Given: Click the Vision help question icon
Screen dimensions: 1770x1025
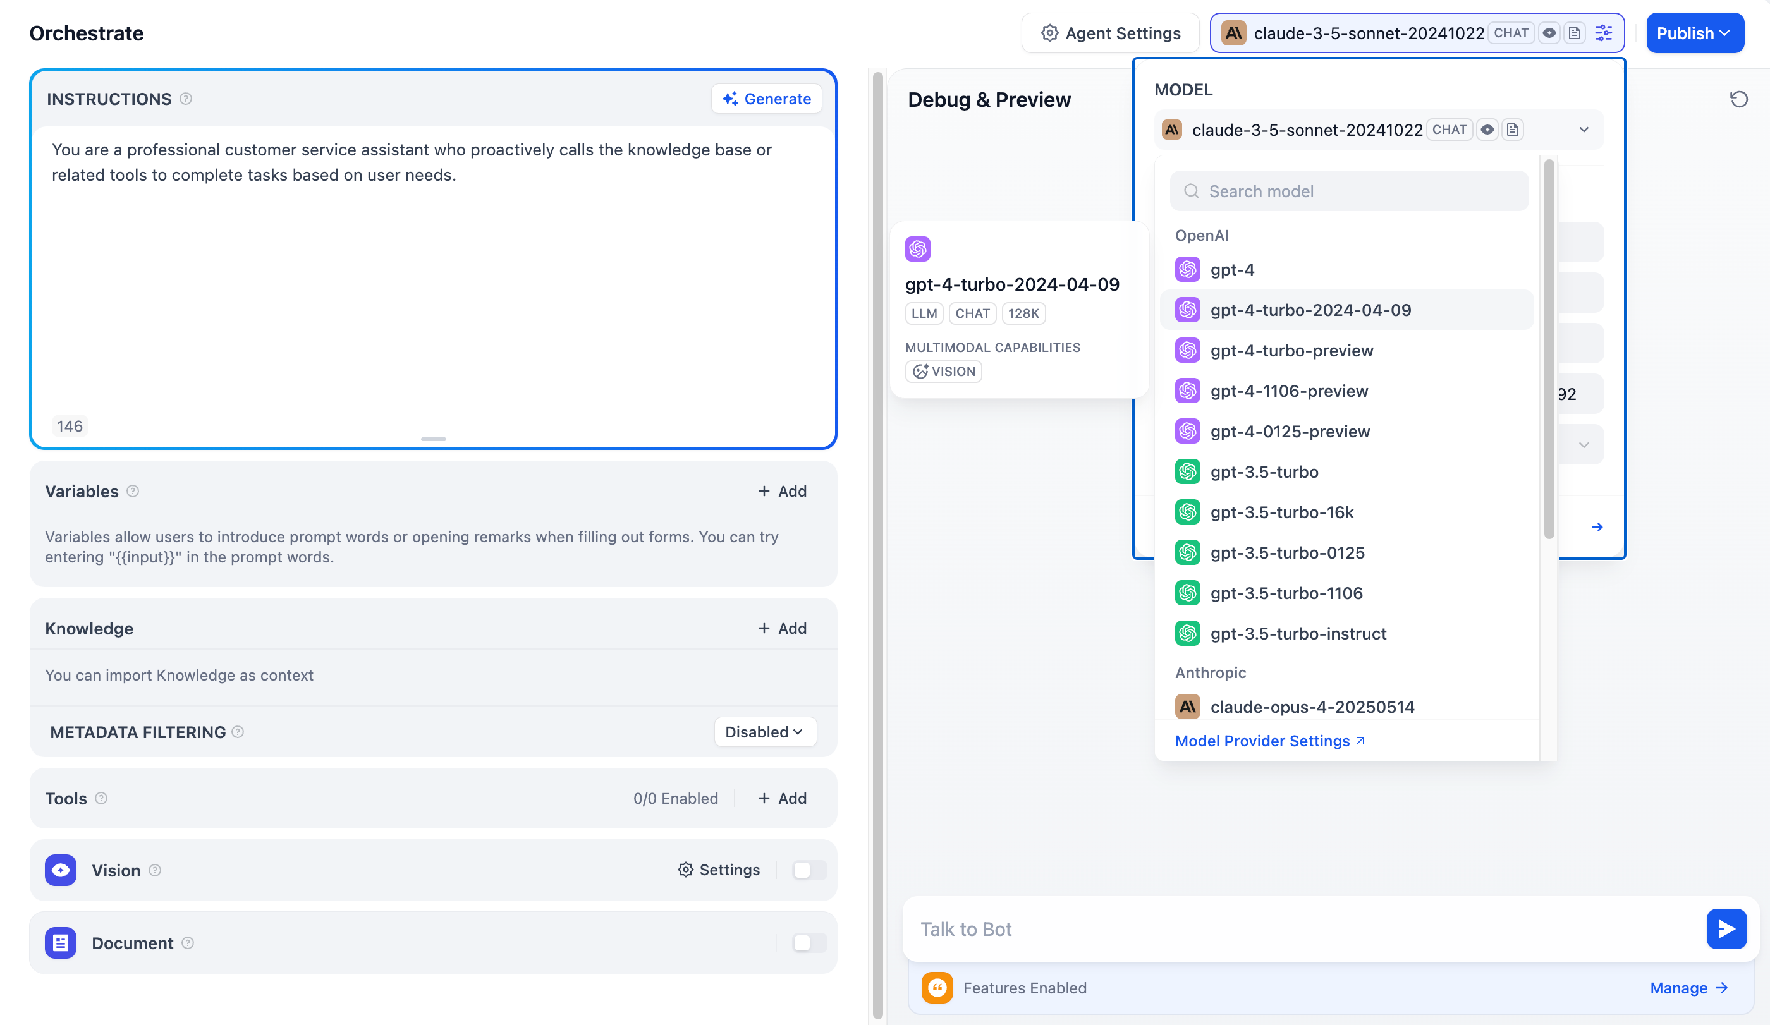Looking at the screenshot, I should pos(156,871).
